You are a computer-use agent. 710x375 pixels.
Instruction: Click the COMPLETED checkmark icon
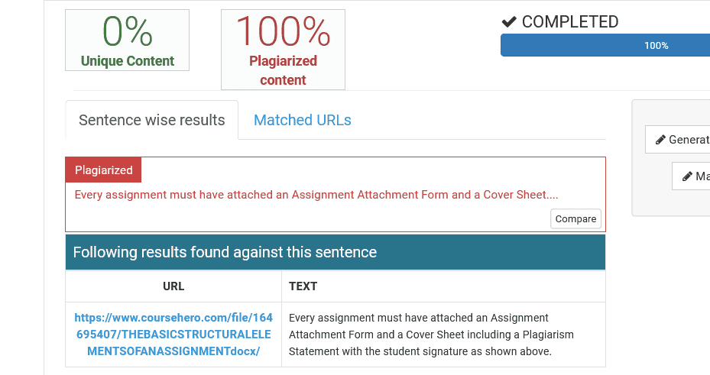509,21
